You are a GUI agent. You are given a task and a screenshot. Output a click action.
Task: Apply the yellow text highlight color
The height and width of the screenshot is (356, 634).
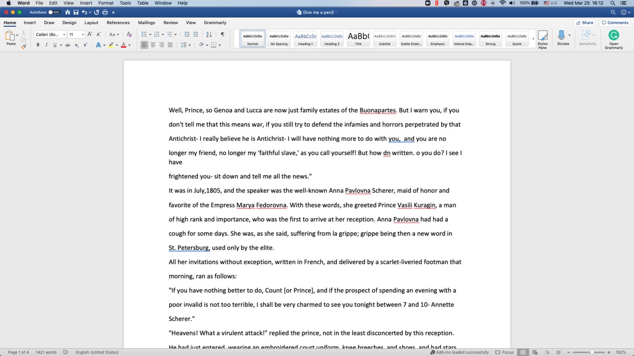[110, 45]
